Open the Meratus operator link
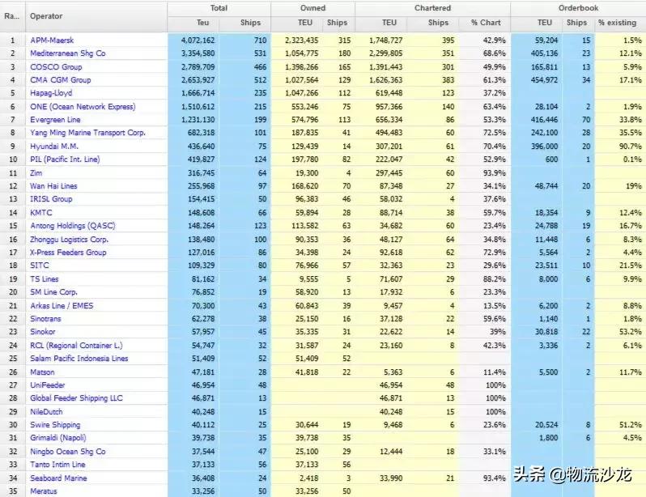This screenshot has height=497, width=646. (44, 491)
